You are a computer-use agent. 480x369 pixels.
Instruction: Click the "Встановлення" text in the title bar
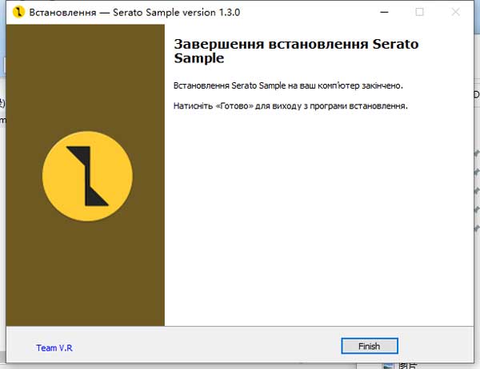click(62, 13)
